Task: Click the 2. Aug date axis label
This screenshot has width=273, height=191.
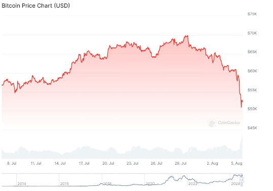Action: [x=212, y=163]
